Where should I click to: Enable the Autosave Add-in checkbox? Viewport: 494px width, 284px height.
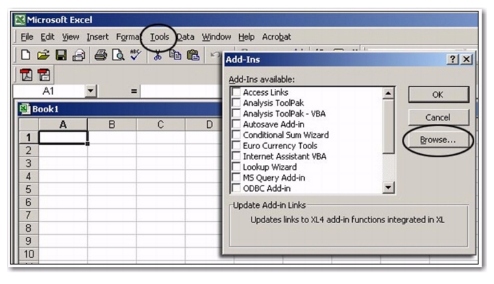(236, 125)
